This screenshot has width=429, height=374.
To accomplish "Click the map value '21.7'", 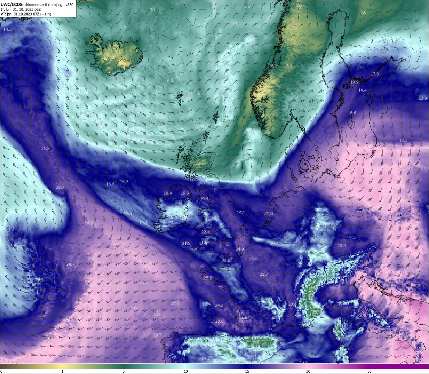I will pos(264,274).
